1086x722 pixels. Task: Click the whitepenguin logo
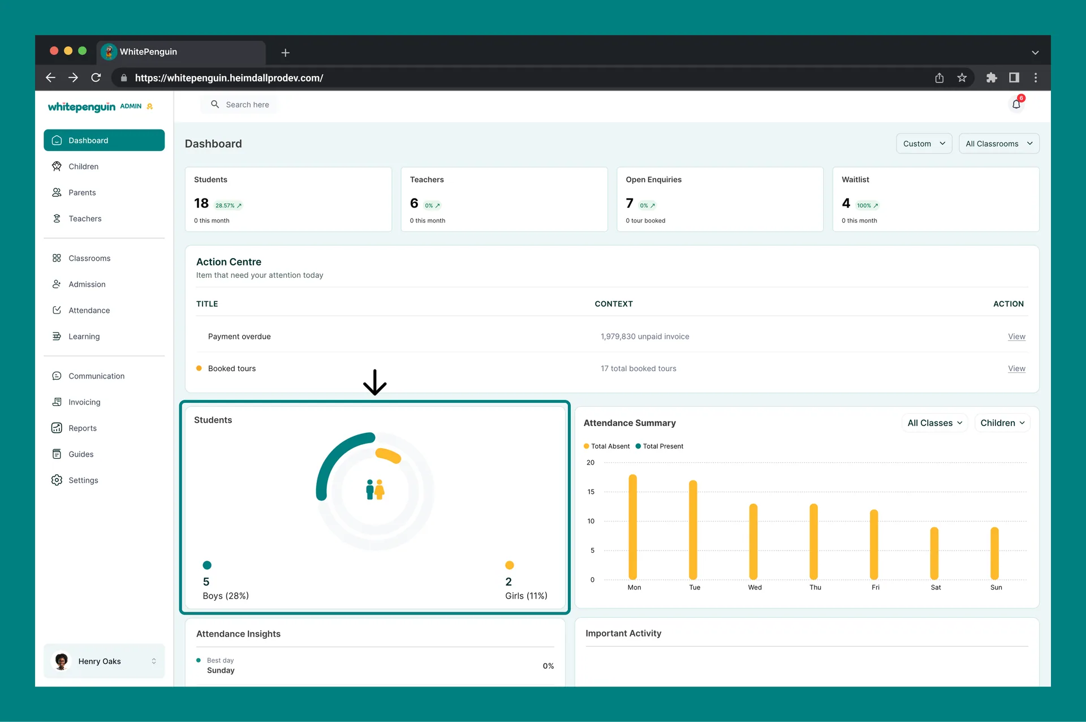point(81,107)
